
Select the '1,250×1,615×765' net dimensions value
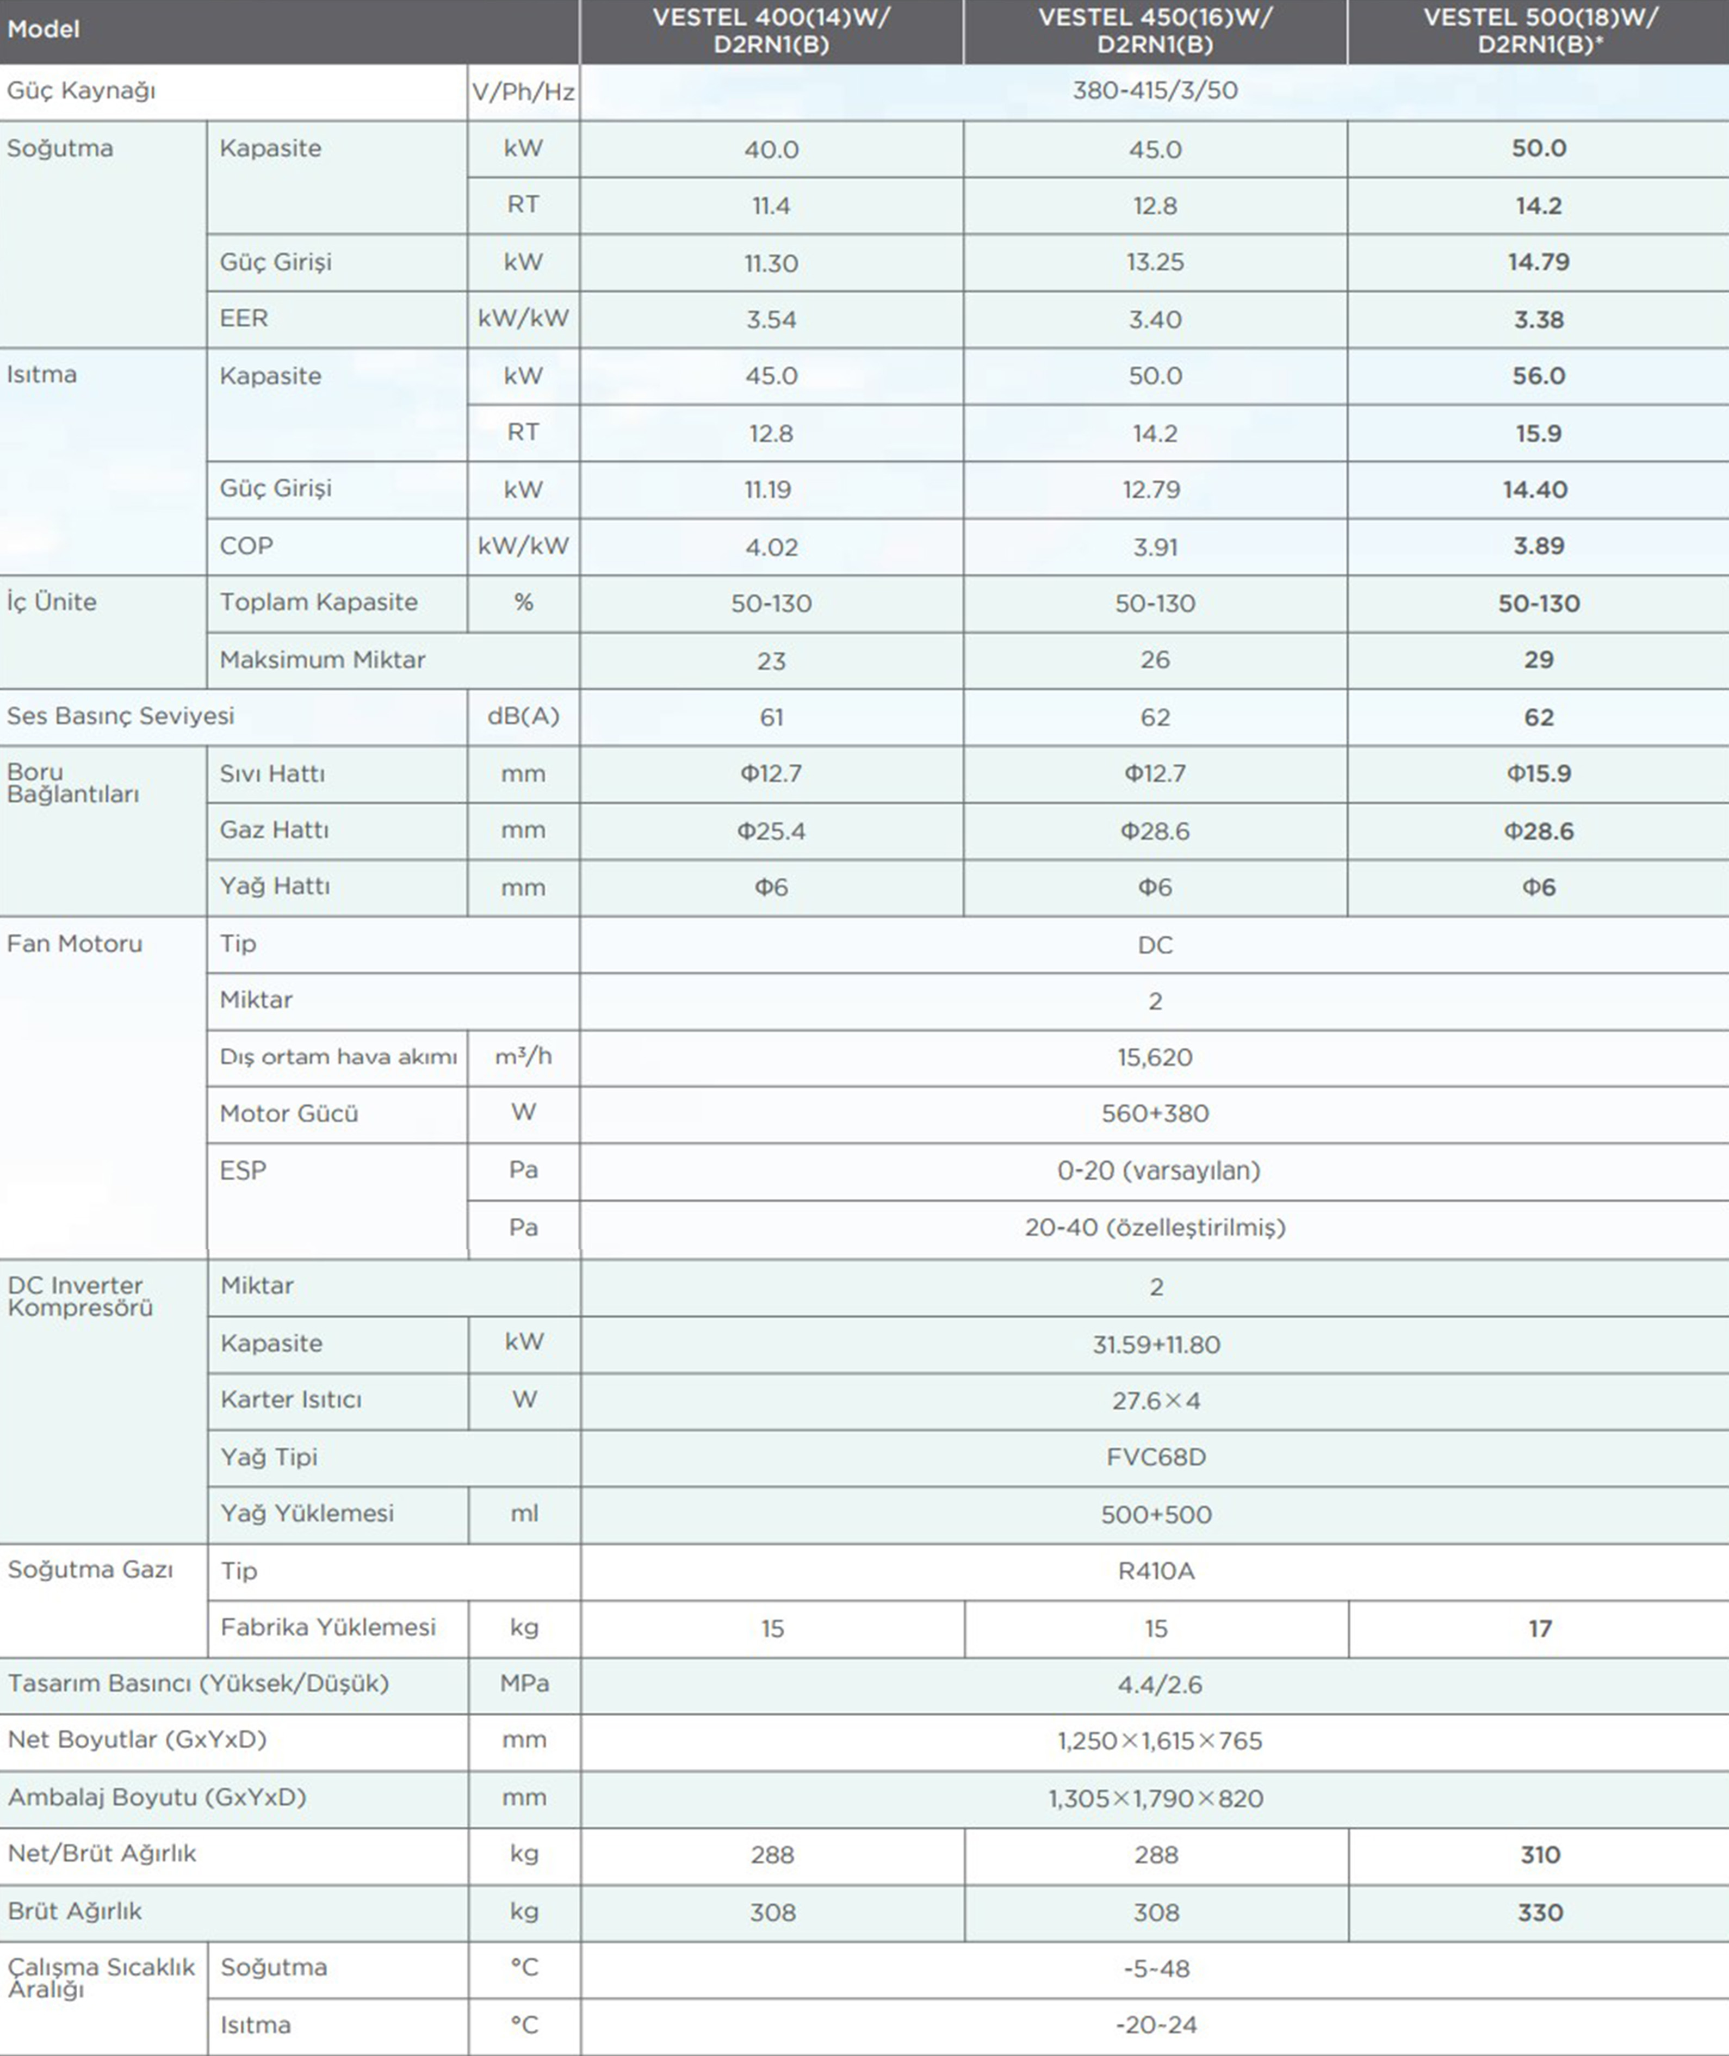coord(1161,1742)
